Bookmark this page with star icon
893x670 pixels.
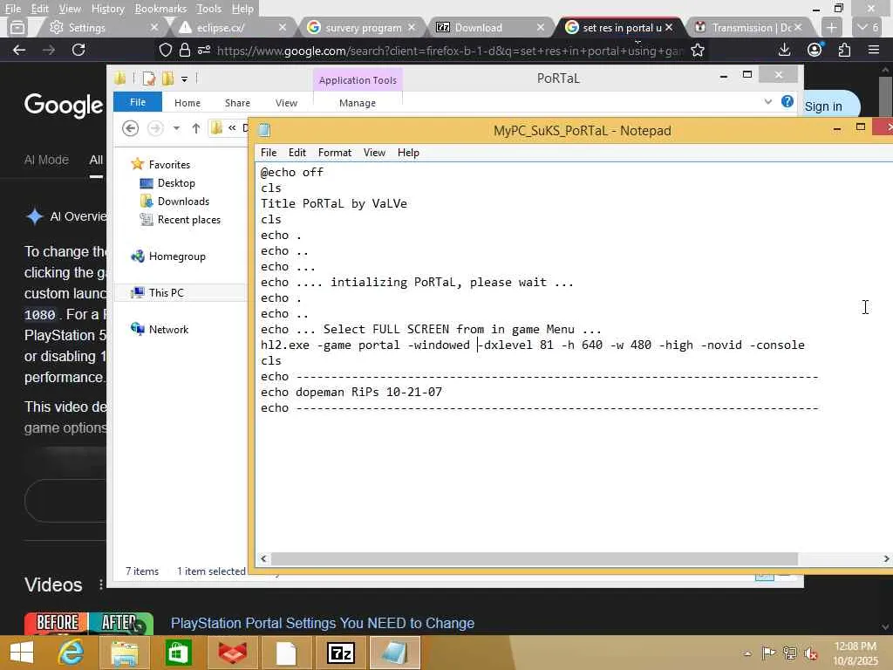point(697,51)
